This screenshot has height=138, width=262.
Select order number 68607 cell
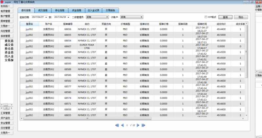pos(68,46)
